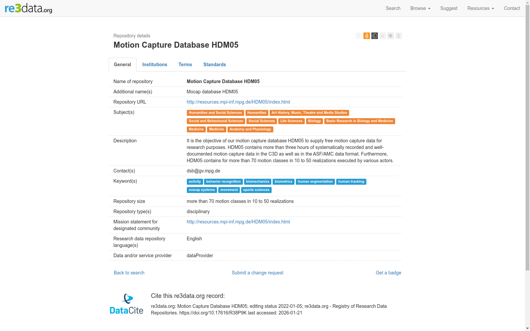Click the 'Life Sciences' subject tag
530x331 pixels.
[291, 121]
